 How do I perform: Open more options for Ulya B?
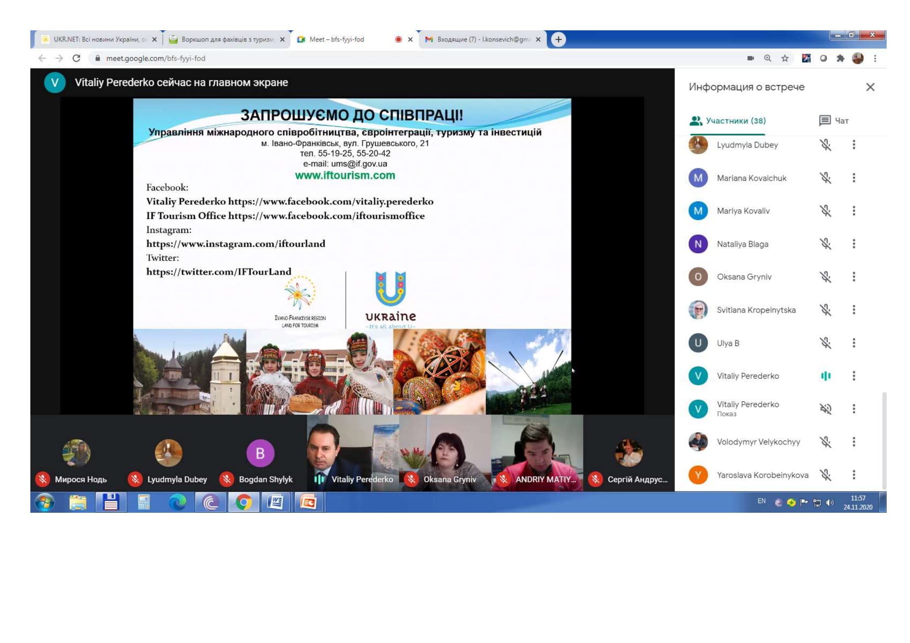coord(854,343)
